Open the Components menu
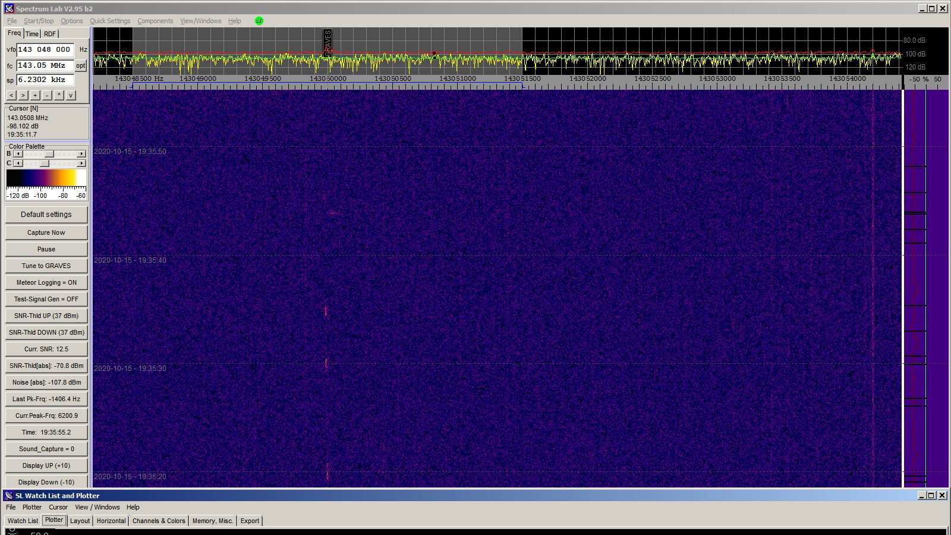 155,21
